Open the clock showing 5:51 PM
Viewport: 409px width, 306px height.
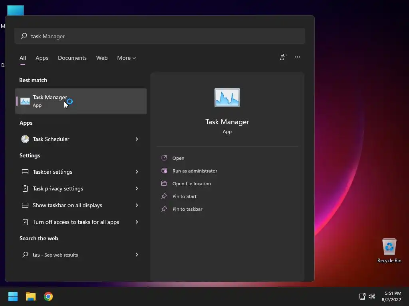point(391,296)
